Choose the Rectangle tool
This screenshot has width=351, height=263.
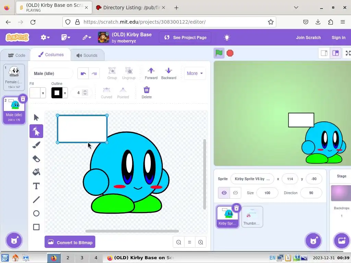click(36, 227)
